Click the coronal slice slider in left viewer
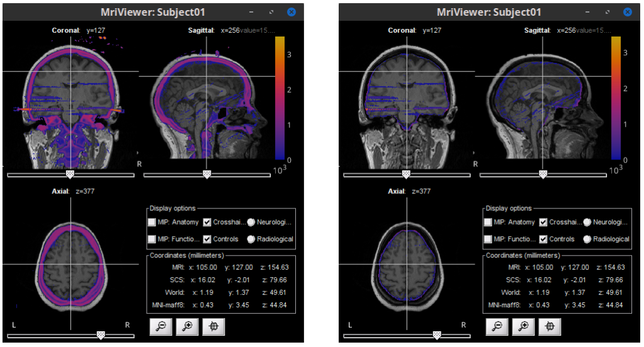Viewport: 644px width, 347px height. (70, 174)
